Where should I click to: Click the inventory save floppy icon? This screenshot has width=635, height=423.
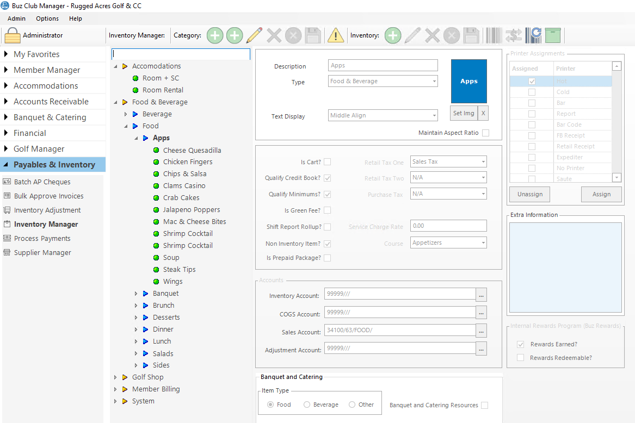coord(471,35)
